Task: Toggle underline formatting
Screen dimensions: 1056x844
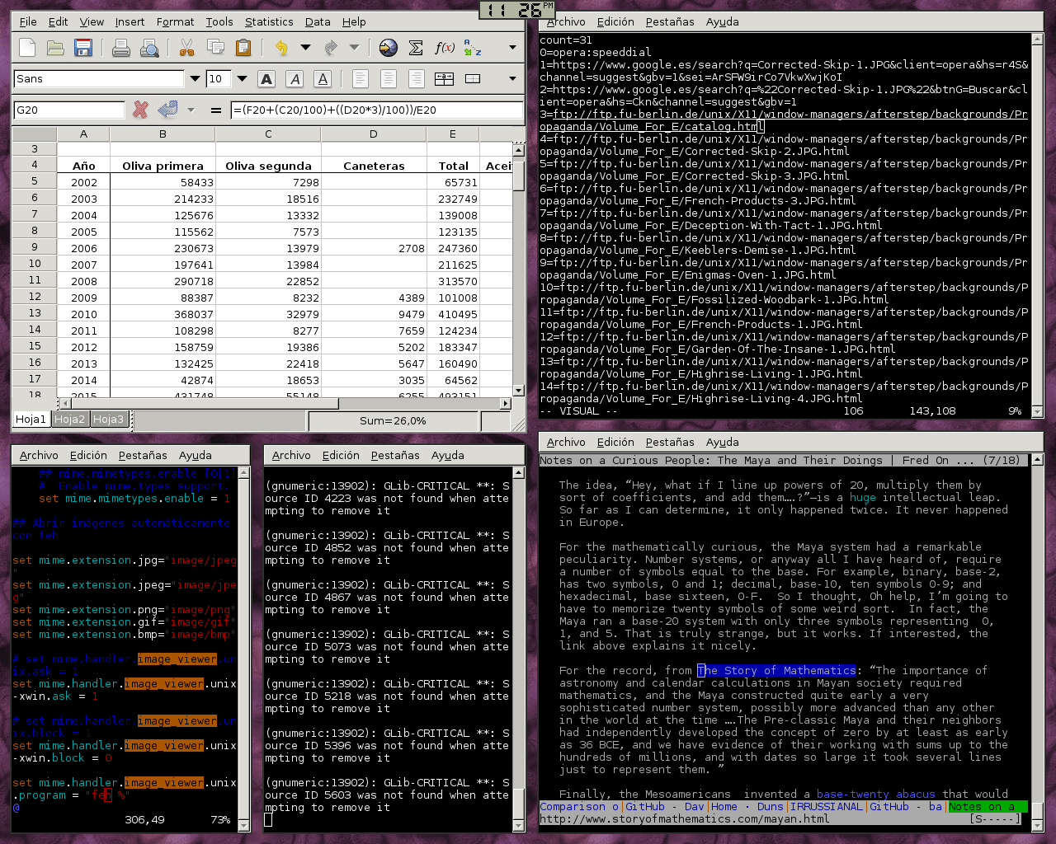Action: point(323,79)
